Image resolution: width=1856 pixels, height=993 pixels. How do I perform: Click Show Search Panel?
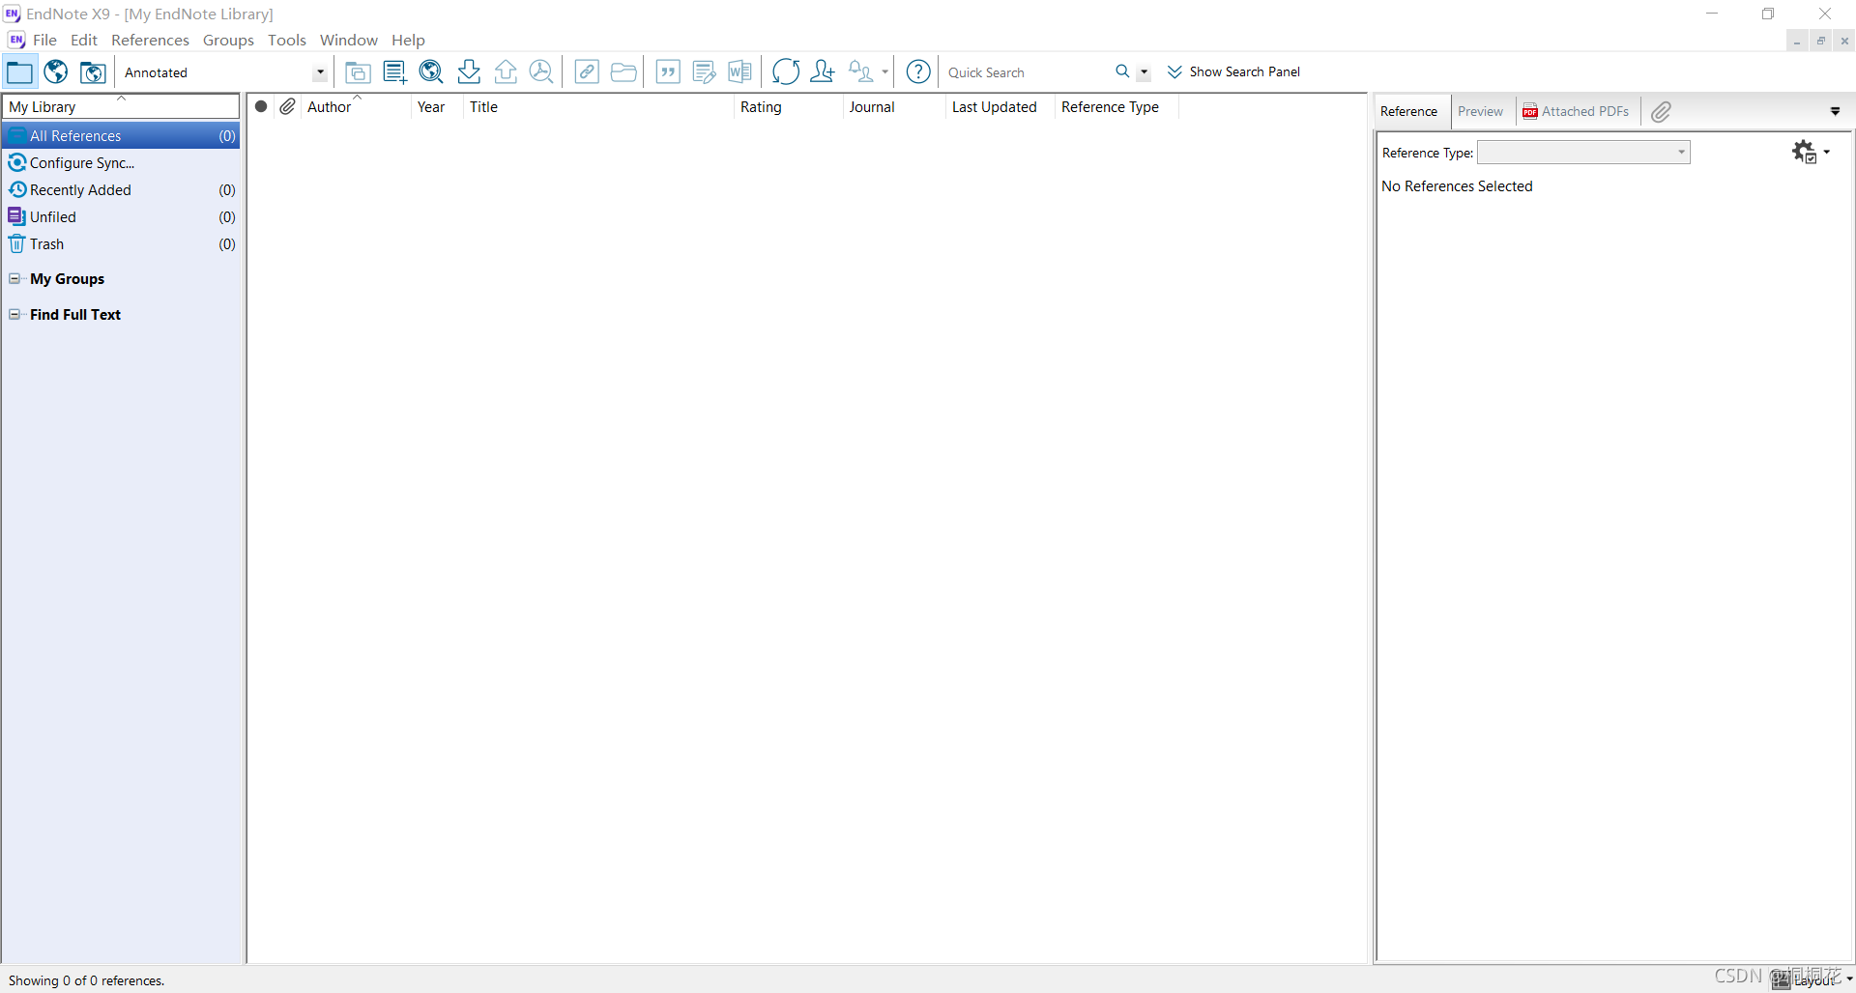pos(1233,72)
